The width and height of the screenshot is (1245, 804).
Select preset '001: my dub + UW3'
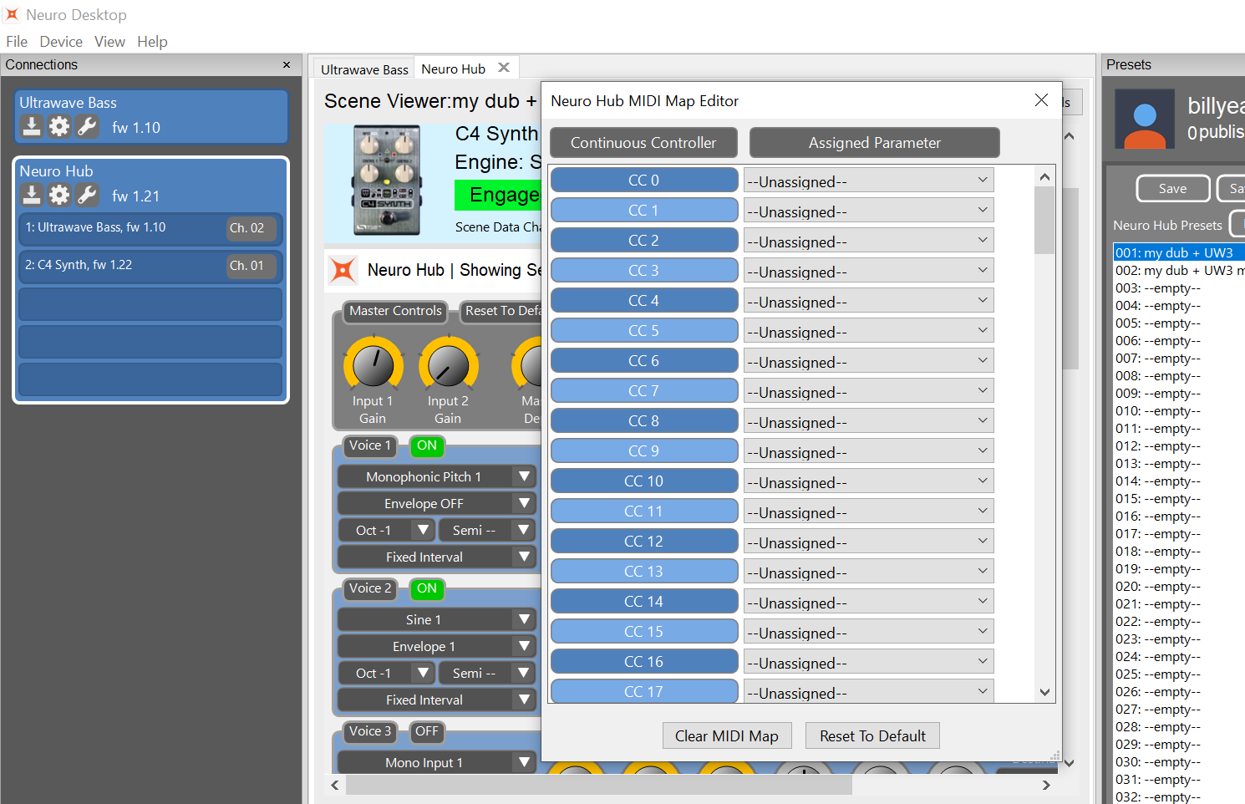pyautogui.click(x=1179, y=252)
